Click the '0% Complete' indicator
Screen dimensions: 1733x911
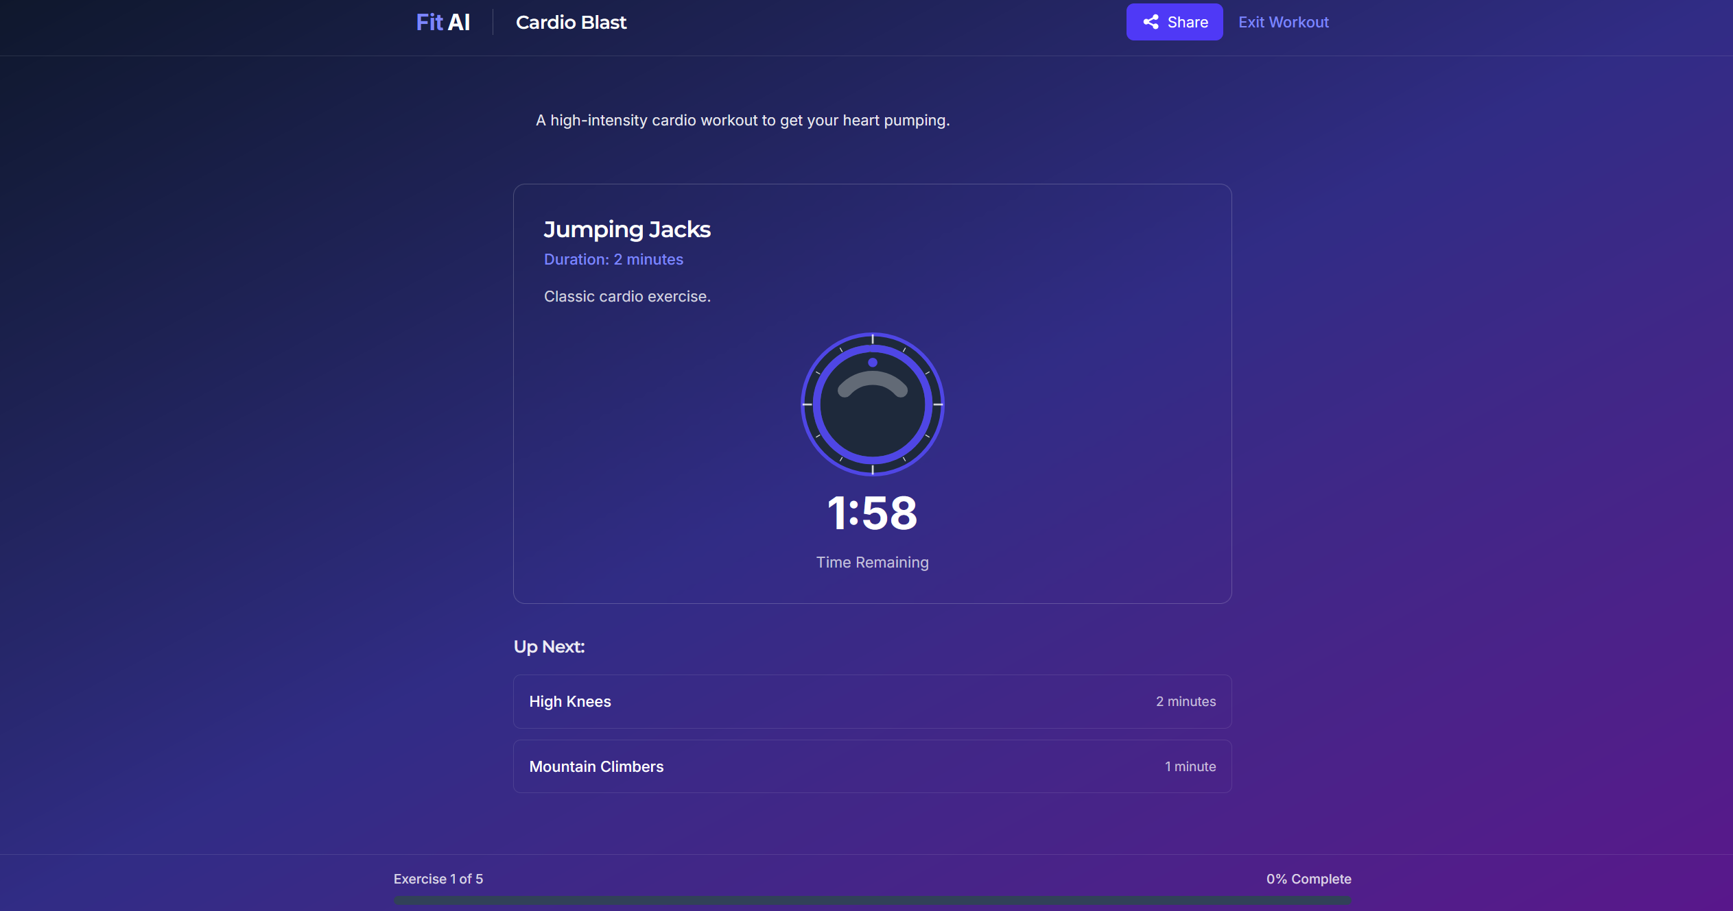point(1308,879)
